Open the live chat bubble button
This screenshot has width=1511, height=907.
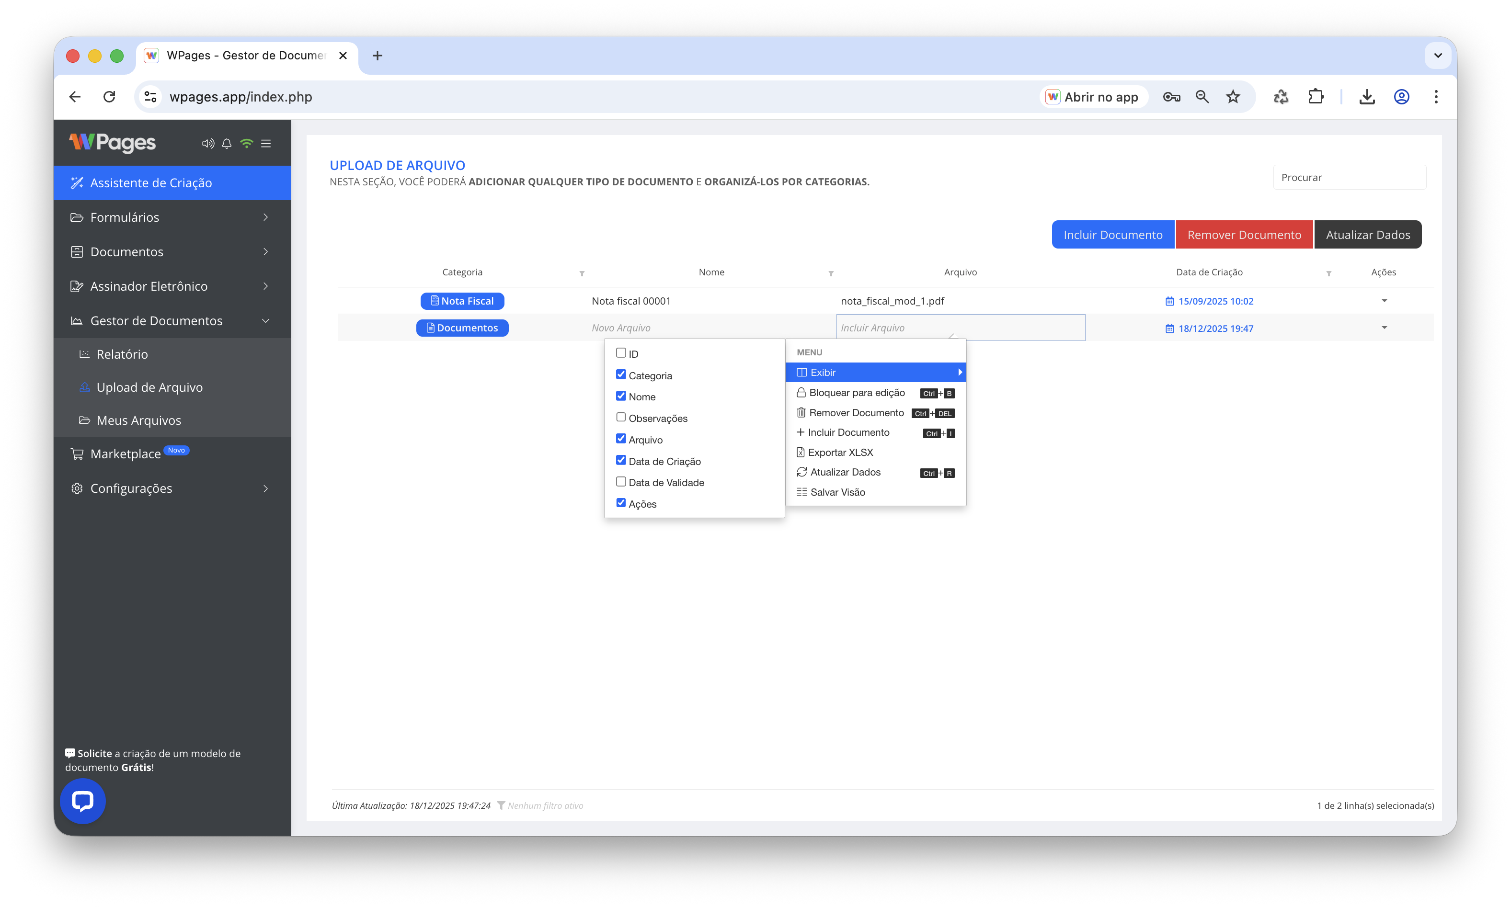pos(82,801)
